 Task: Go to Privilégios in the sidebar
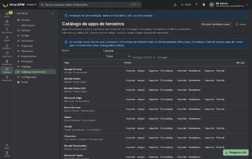(36, 62)
